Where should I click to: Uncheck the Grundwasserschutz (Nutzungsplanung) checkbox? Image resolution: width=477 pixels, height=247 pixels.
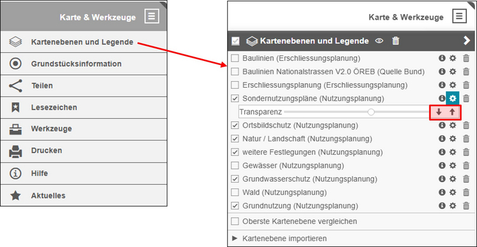point(235,179)
